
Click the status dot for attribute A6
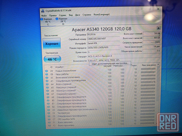pos(48,91)
